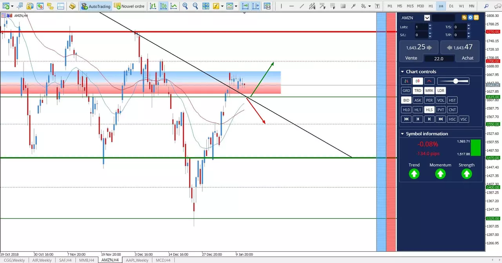Select the W1 timeframe
Screen dimensions: 502x263
(462, 6)
